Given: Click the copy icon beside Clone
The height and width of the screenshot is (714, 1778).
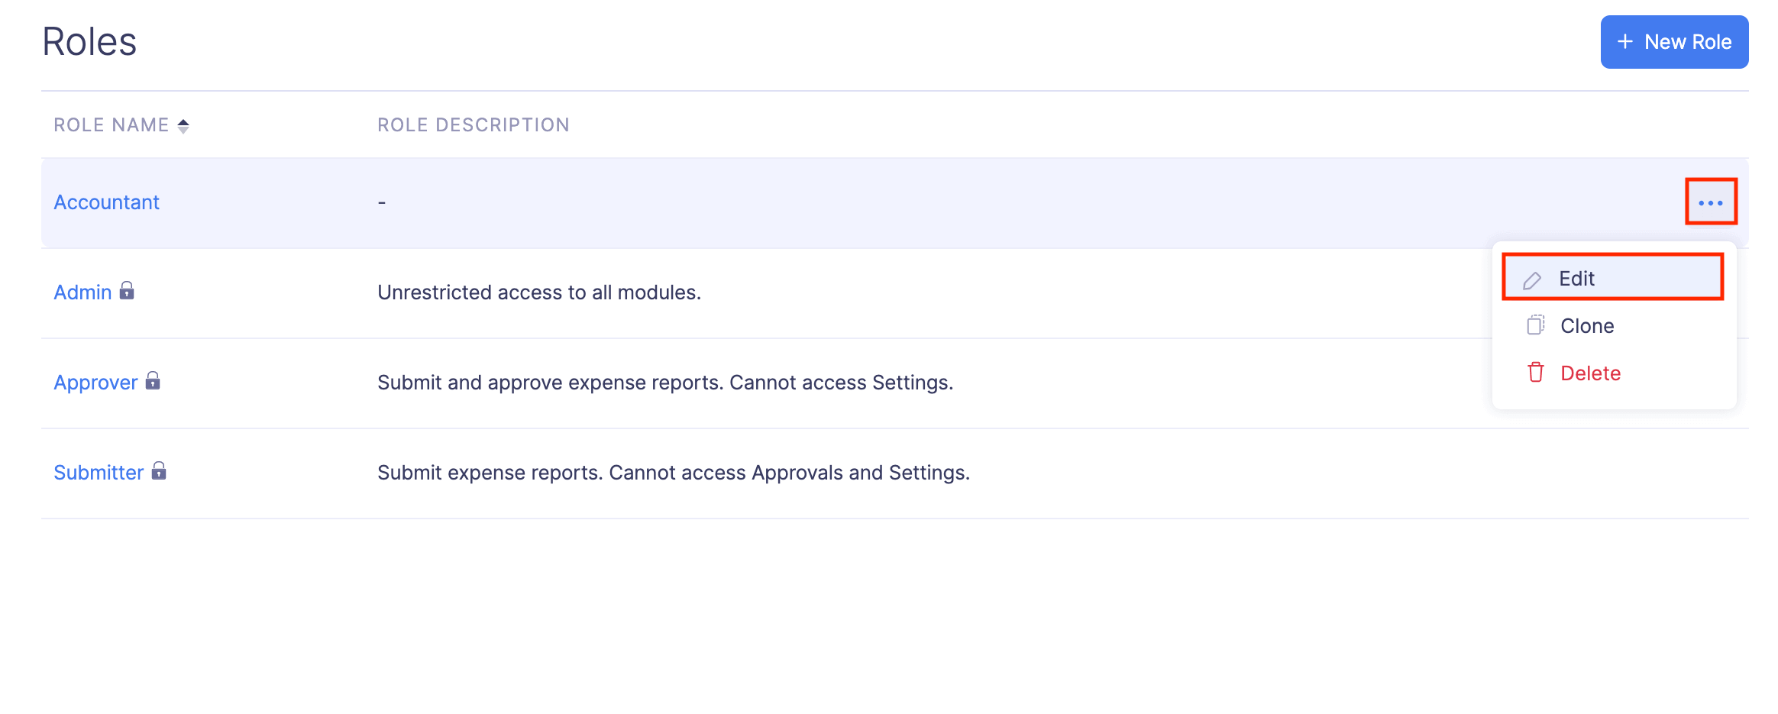Looking at the screenshot, I should point(1535,325).
